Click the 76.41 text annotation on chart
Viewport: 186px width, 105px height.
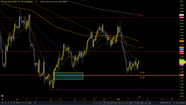point(141,47)
